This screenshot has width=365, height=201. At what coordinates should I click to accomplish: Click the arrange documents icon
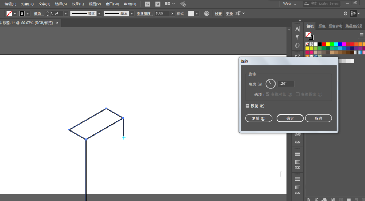168,4
